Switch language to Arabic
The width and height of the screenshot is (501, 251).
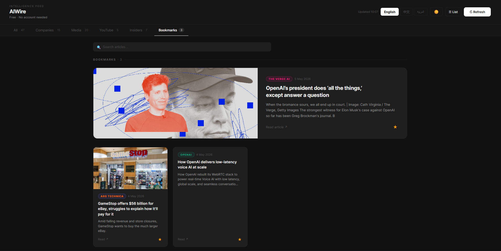click(x=421, y=12)
